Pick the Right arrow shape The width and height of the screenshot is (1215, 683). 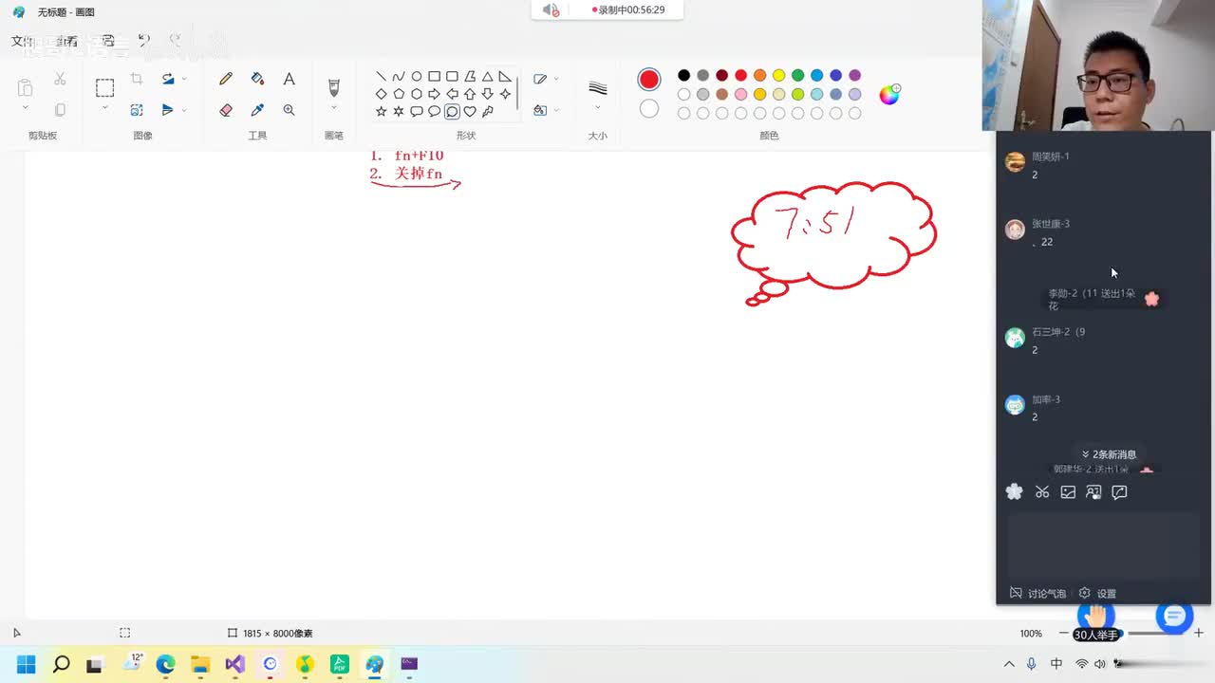pos(434,94)
